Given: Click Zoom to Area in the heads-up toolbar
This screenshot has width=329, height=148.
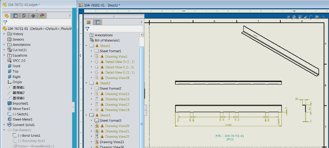Looking at the screenshot, I should pos(294,17).
